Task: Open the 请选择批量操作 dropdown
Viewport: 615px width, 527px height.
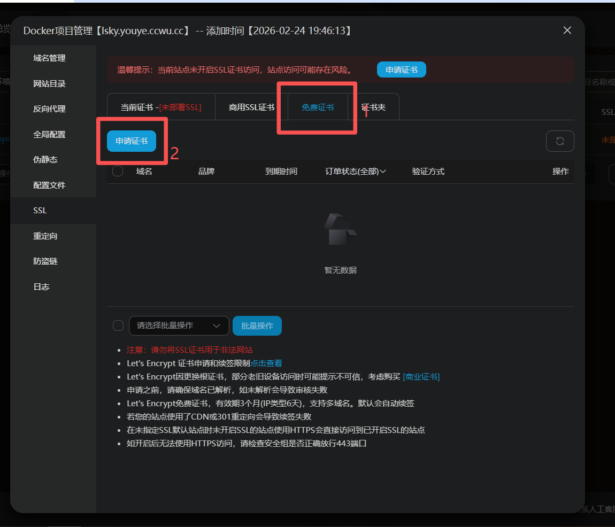Action: tap(179, 325)
